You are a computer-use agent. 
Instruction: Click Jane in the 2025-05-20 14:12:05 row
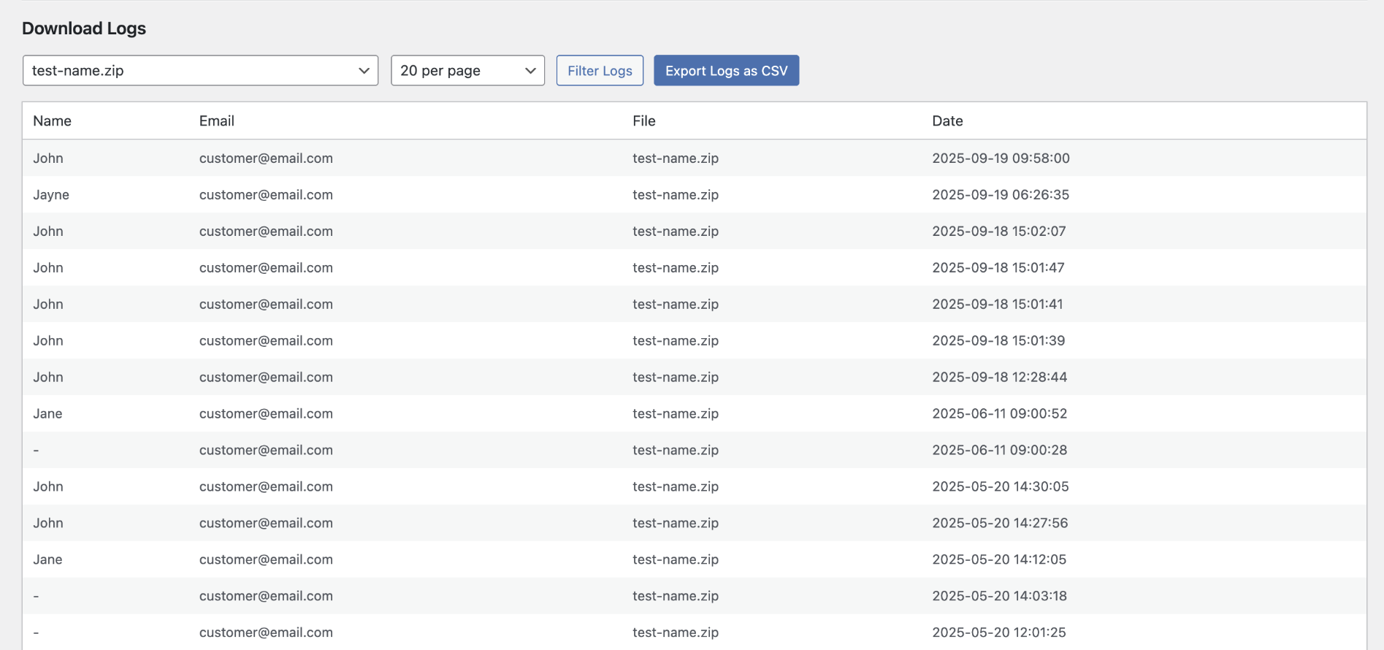point(47,559)
